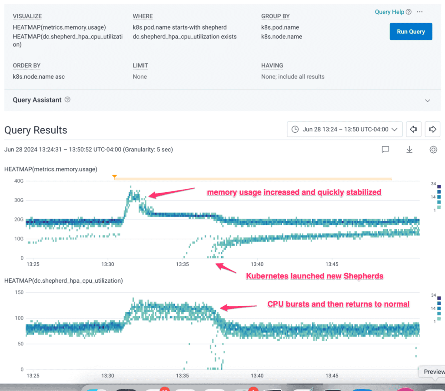Image resolution: width=445 pixels, height=391 pixels.
Task: Click the GROUP BY k8s.pod.name field
Action: tap(280, 28)
